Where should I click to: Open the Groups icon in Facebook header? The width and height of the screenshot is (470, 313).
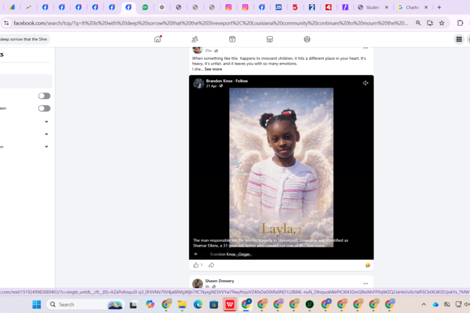click(x=307, y=39)
